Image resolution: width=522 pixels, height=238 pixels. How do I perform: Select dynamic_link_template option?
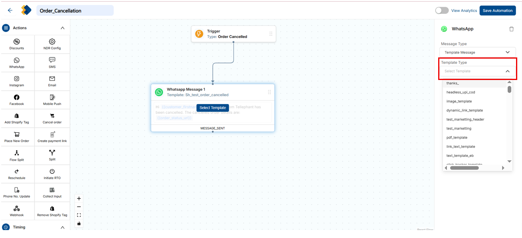coord(475,110)
